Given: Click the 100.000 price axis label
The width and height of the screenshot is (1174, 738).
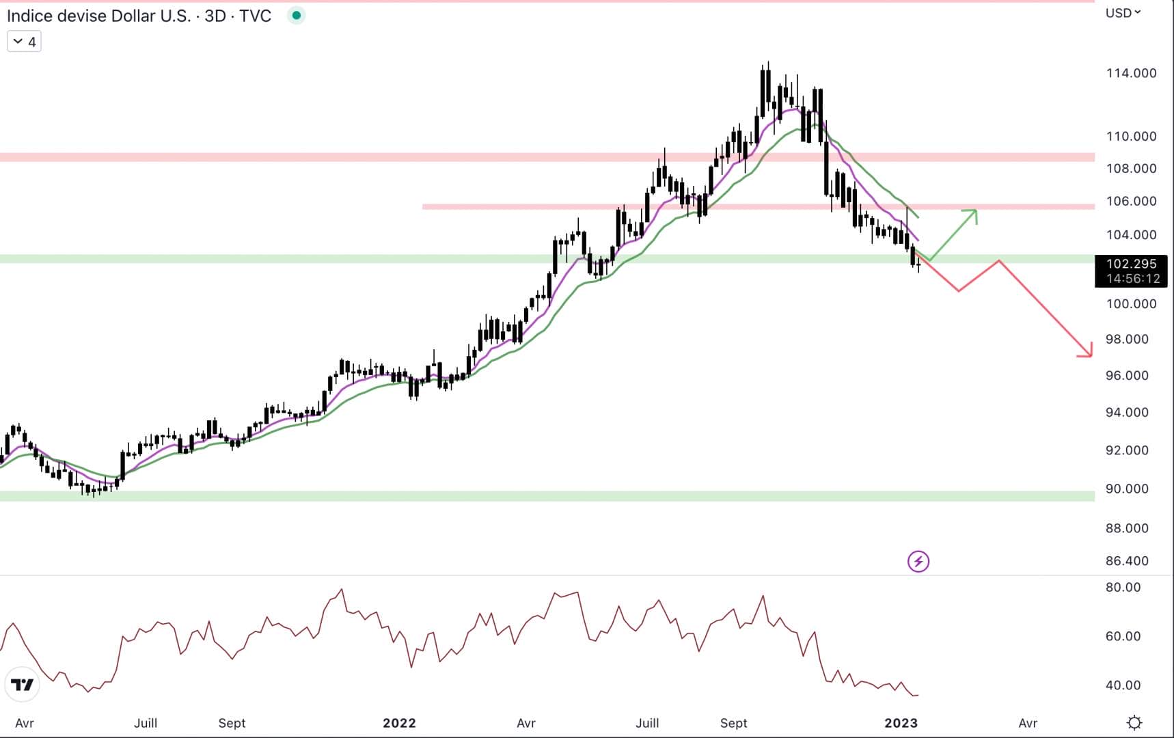Looking at the screenshot, I should (x=1131, y=303).
